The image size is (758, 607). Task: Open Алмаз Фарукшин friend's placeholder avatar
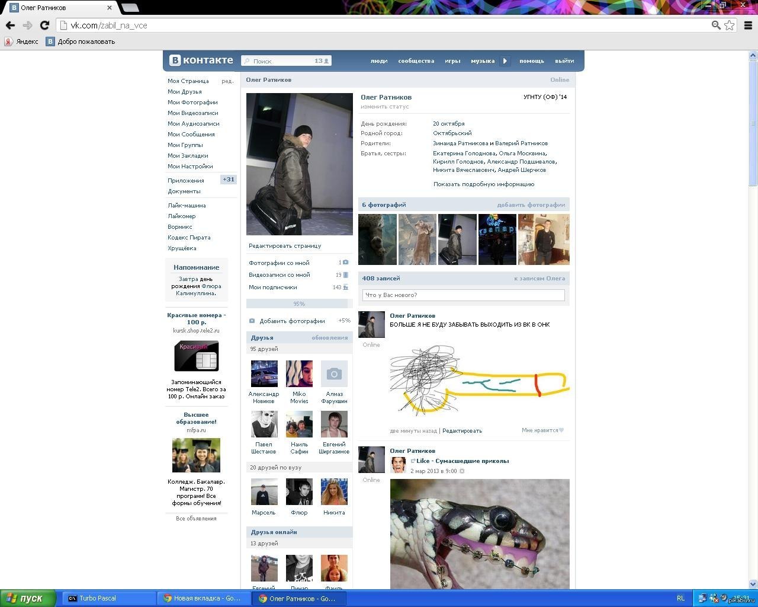[334, 374]
